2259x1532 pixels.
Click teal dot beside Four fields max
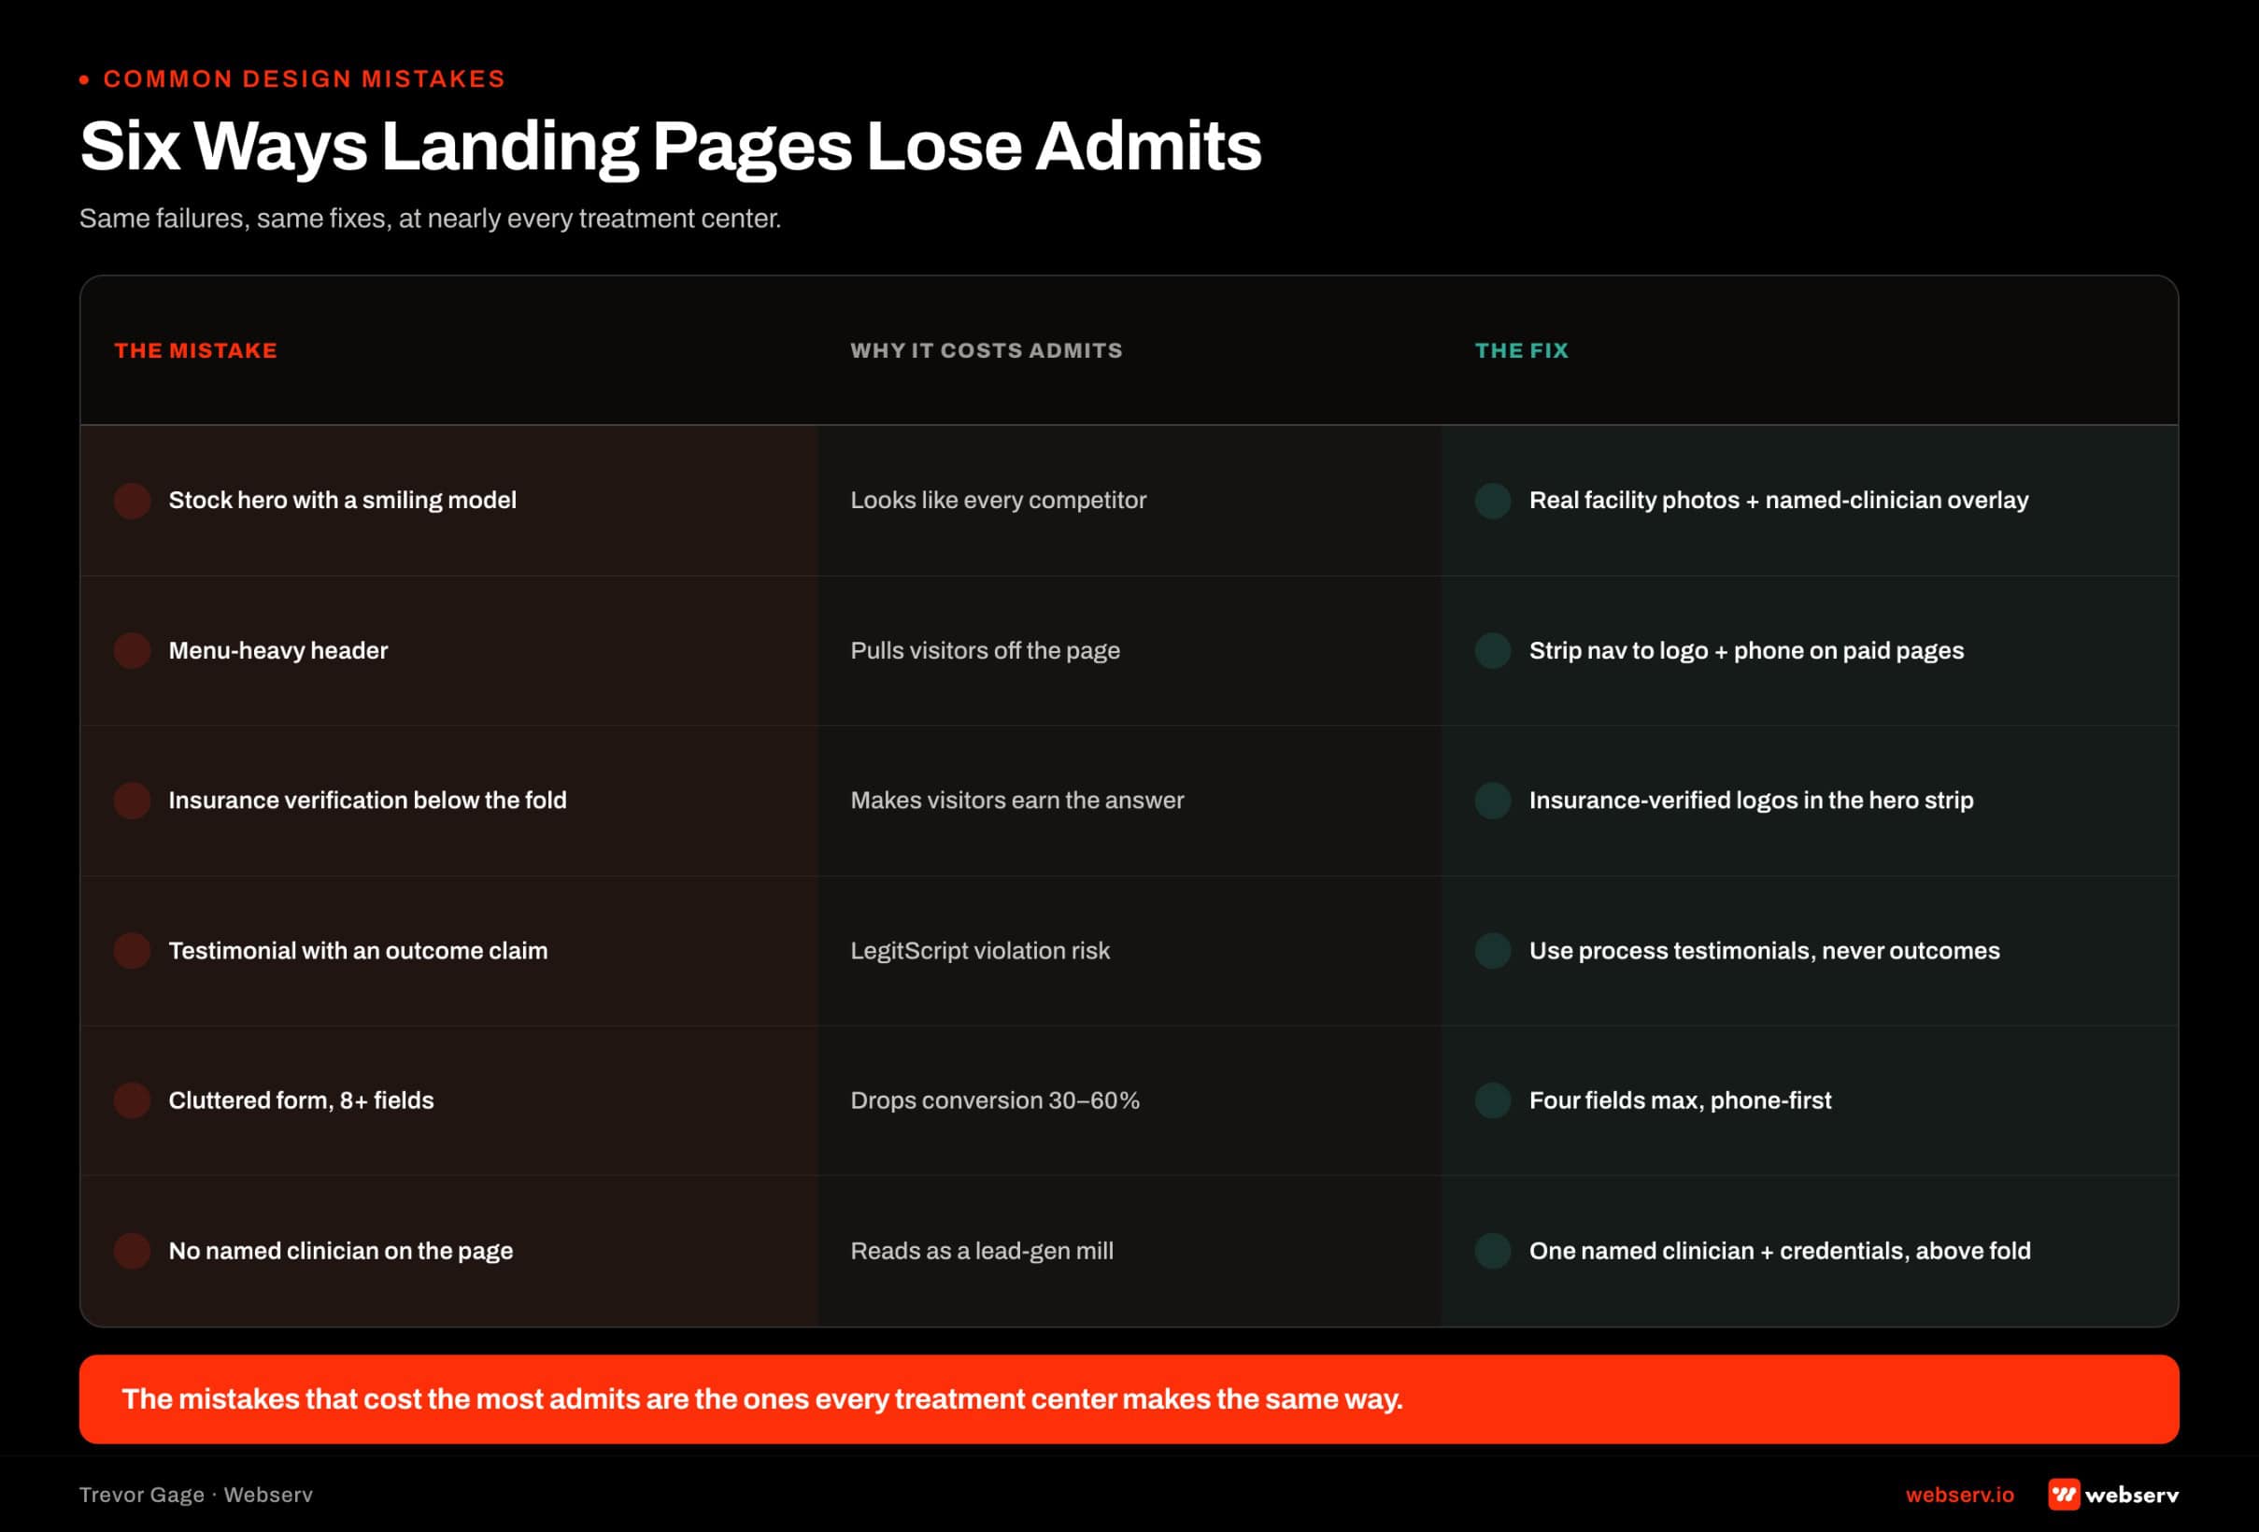point(1493,1100)
